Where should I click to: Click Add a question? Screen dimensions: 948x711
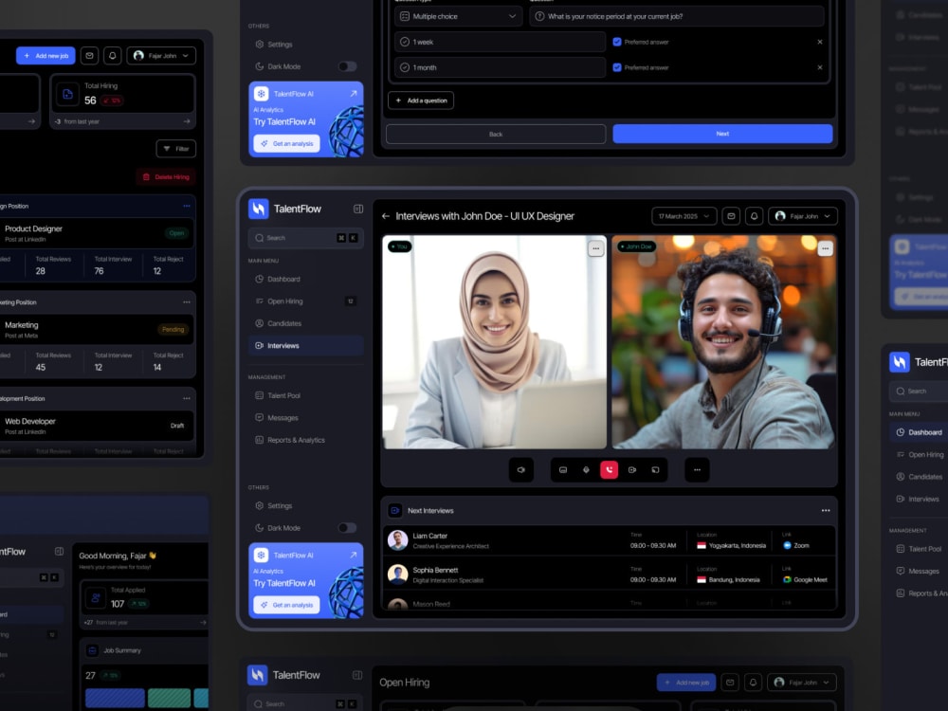(421, 100)
